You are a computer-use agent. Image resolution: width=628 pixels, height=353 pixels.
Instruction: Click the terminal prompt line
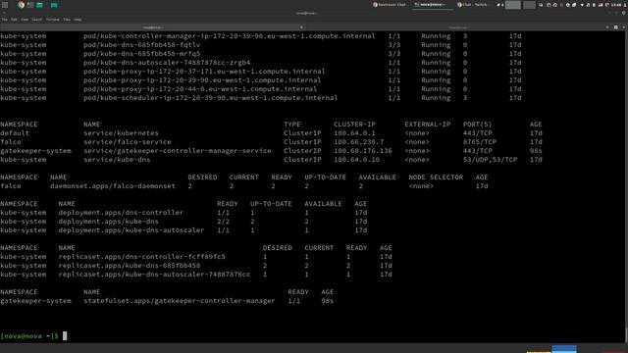[33, 336]
